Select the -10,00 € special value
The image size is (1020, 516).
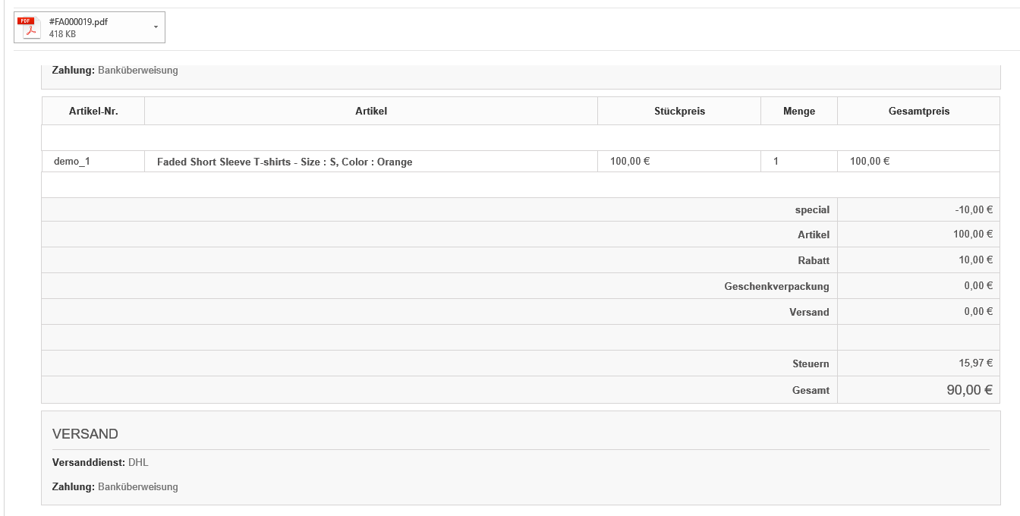click(x=974, y=209)
